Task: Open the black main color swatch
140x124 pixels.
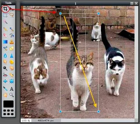Action: point(8,104)
